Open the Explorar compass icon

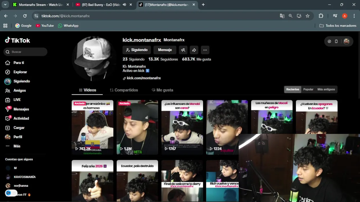(8, 72)
